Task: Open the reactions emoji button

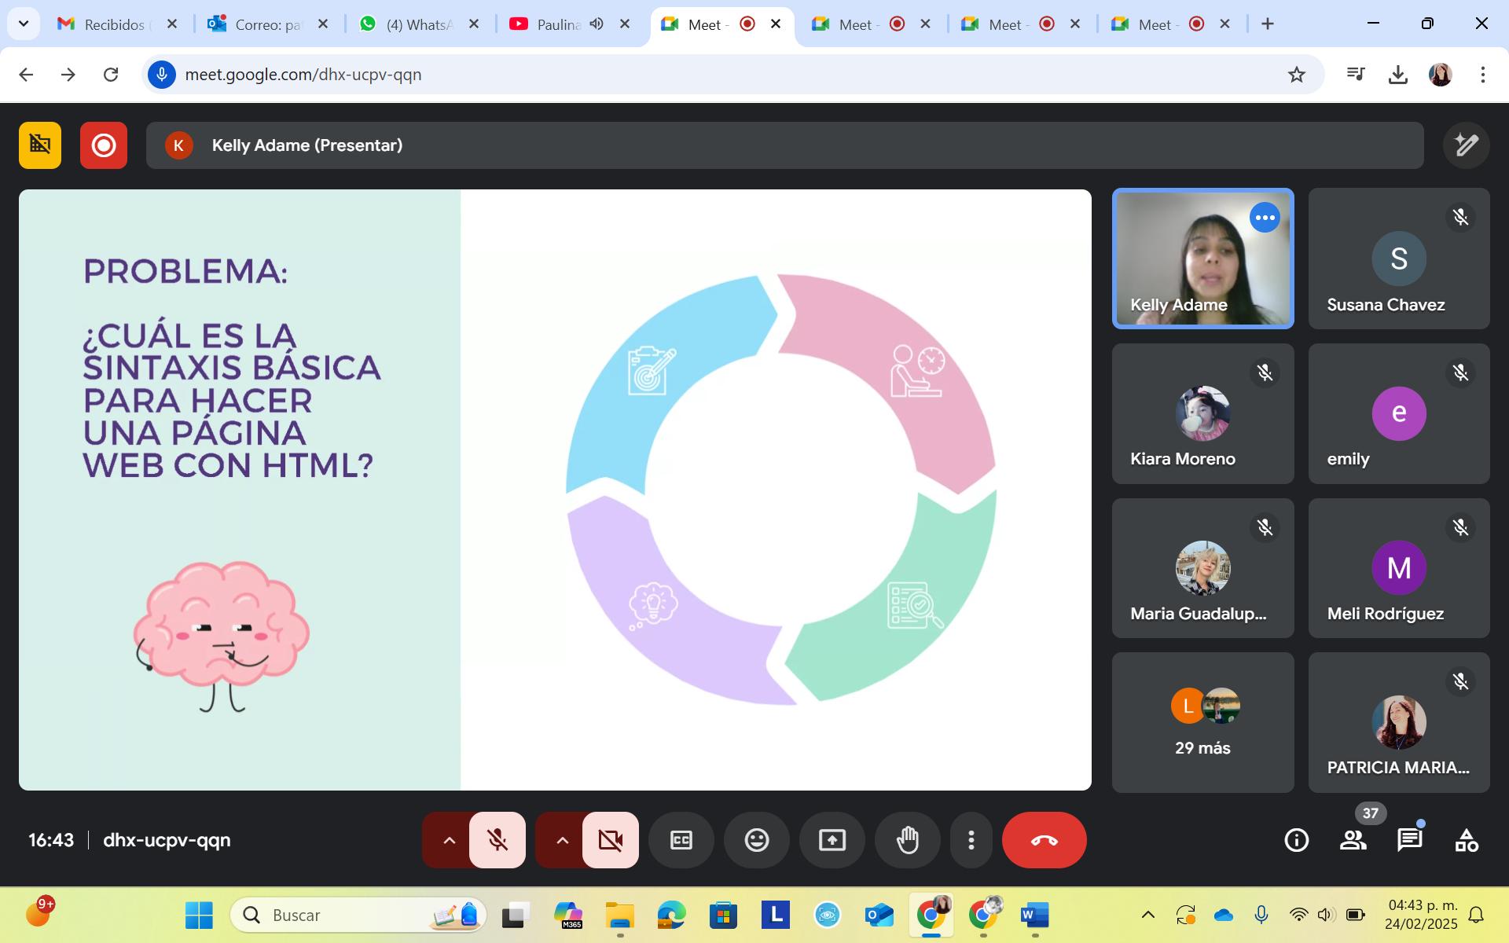Action: coord(756,840)
